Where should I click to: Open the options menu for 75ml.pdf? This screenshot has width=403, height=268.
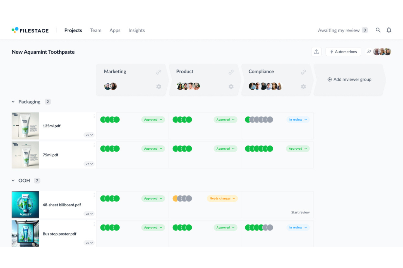94,145
